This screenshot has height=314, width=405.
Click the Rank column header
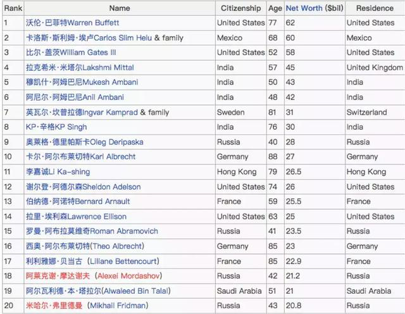pos(13,8)
